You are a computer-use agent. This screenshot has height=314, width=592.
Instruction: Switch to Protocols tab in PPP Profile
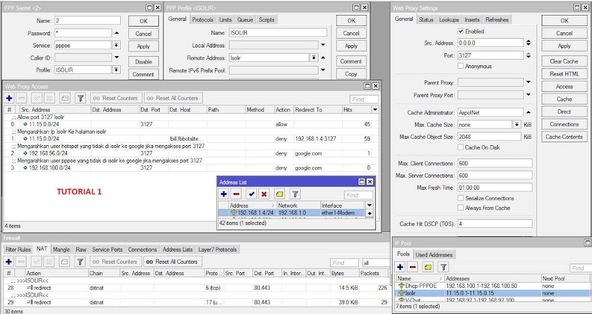coord(203,20)
